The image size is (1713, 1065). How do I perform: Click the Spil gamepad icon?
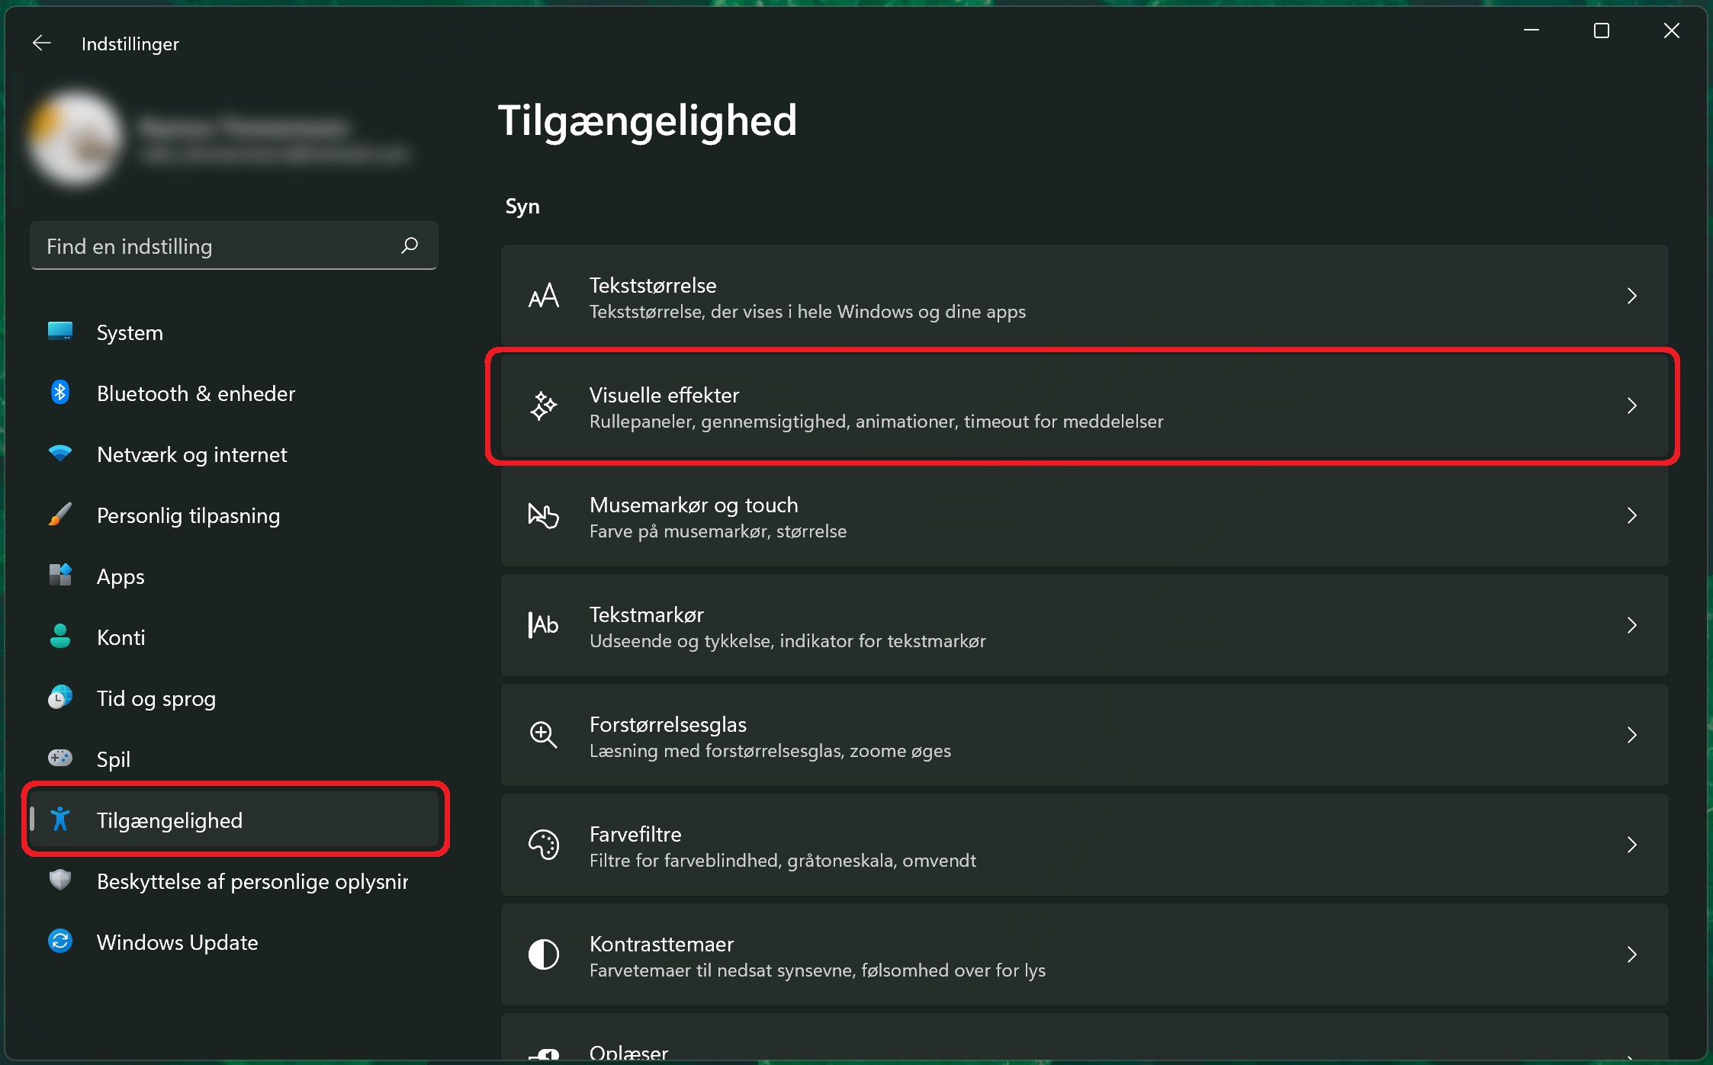point(60,759)
